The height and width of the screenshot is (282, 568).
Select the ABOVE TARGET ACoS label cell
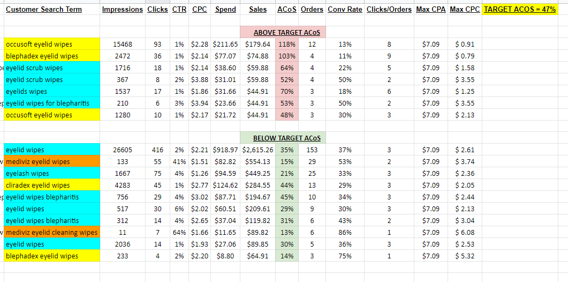coord(283,32)
